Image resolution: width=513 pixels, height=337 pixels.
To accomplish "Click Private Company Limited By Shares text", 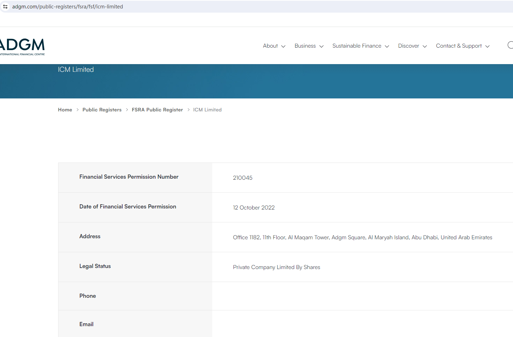I will pos(277,267).
